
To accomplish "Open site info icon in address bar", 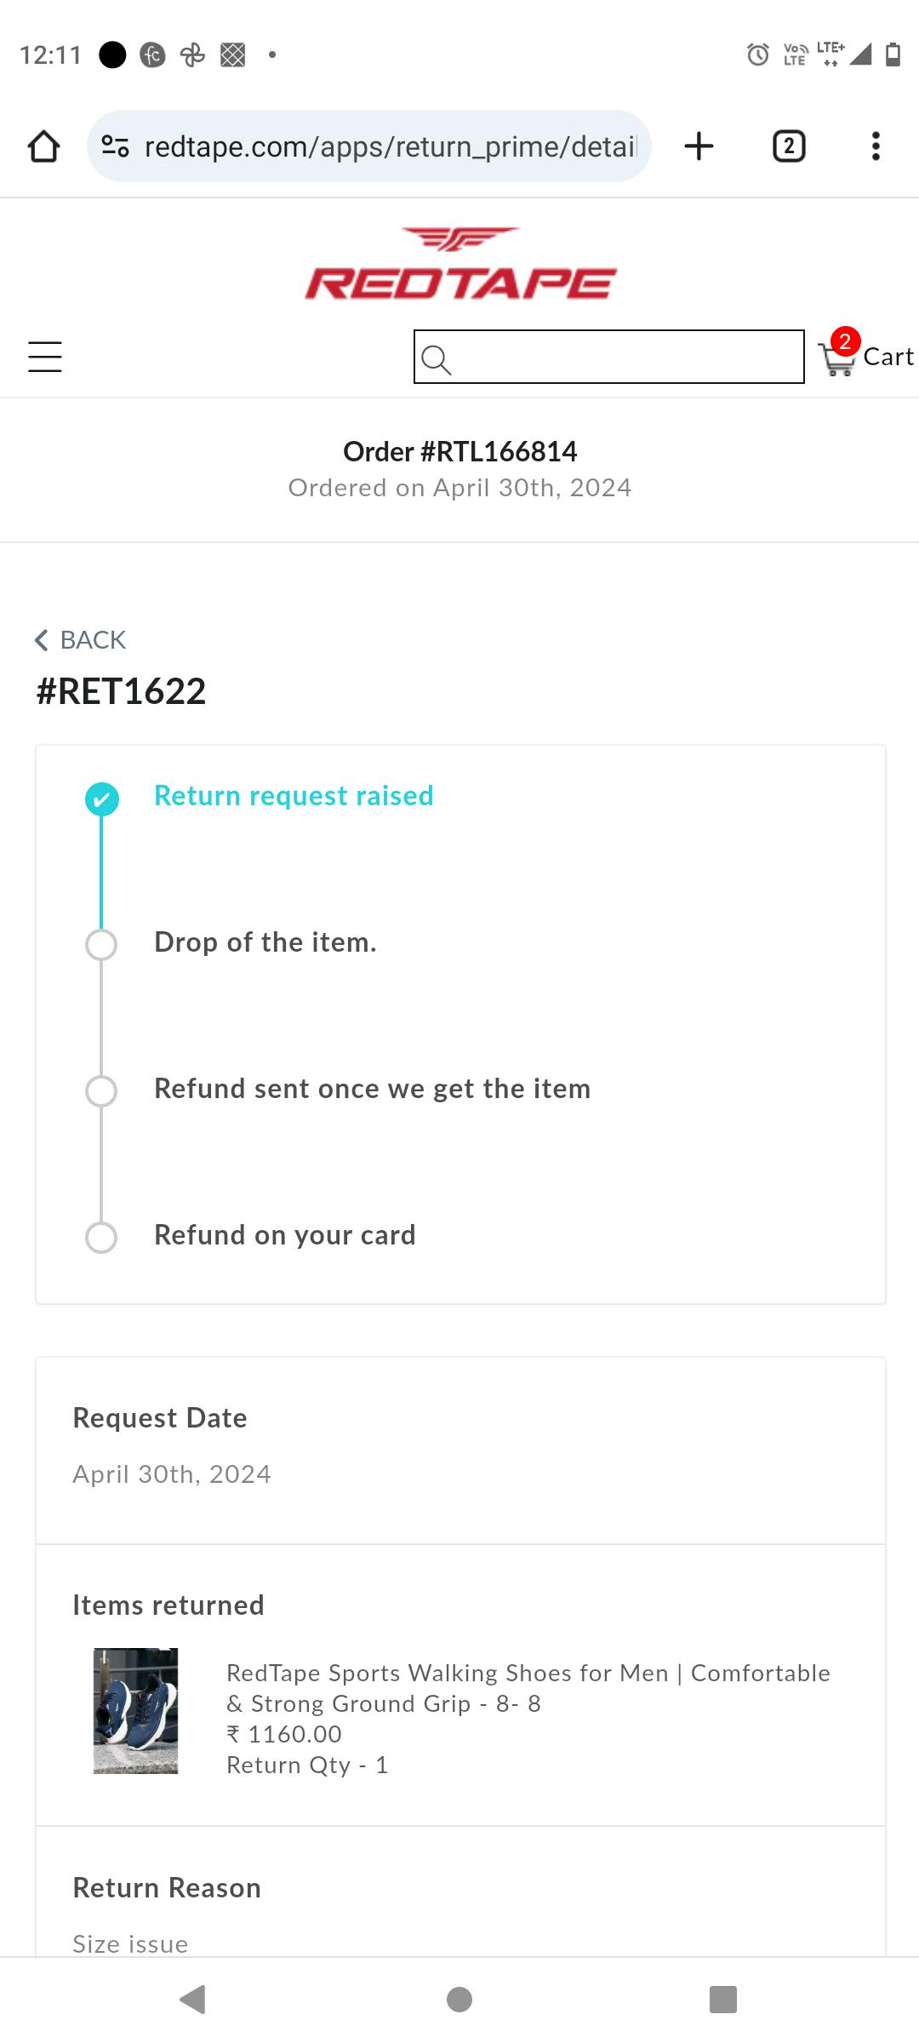I will [115, 146].
